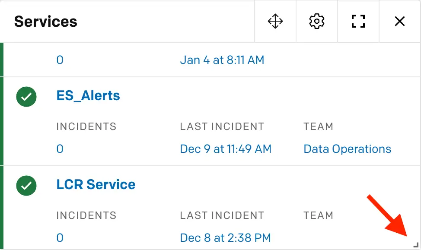The width and height of the screenshot is (421, 250).
Task: Click the ES_Alerts incident count 0
Action: coord(60,149)
